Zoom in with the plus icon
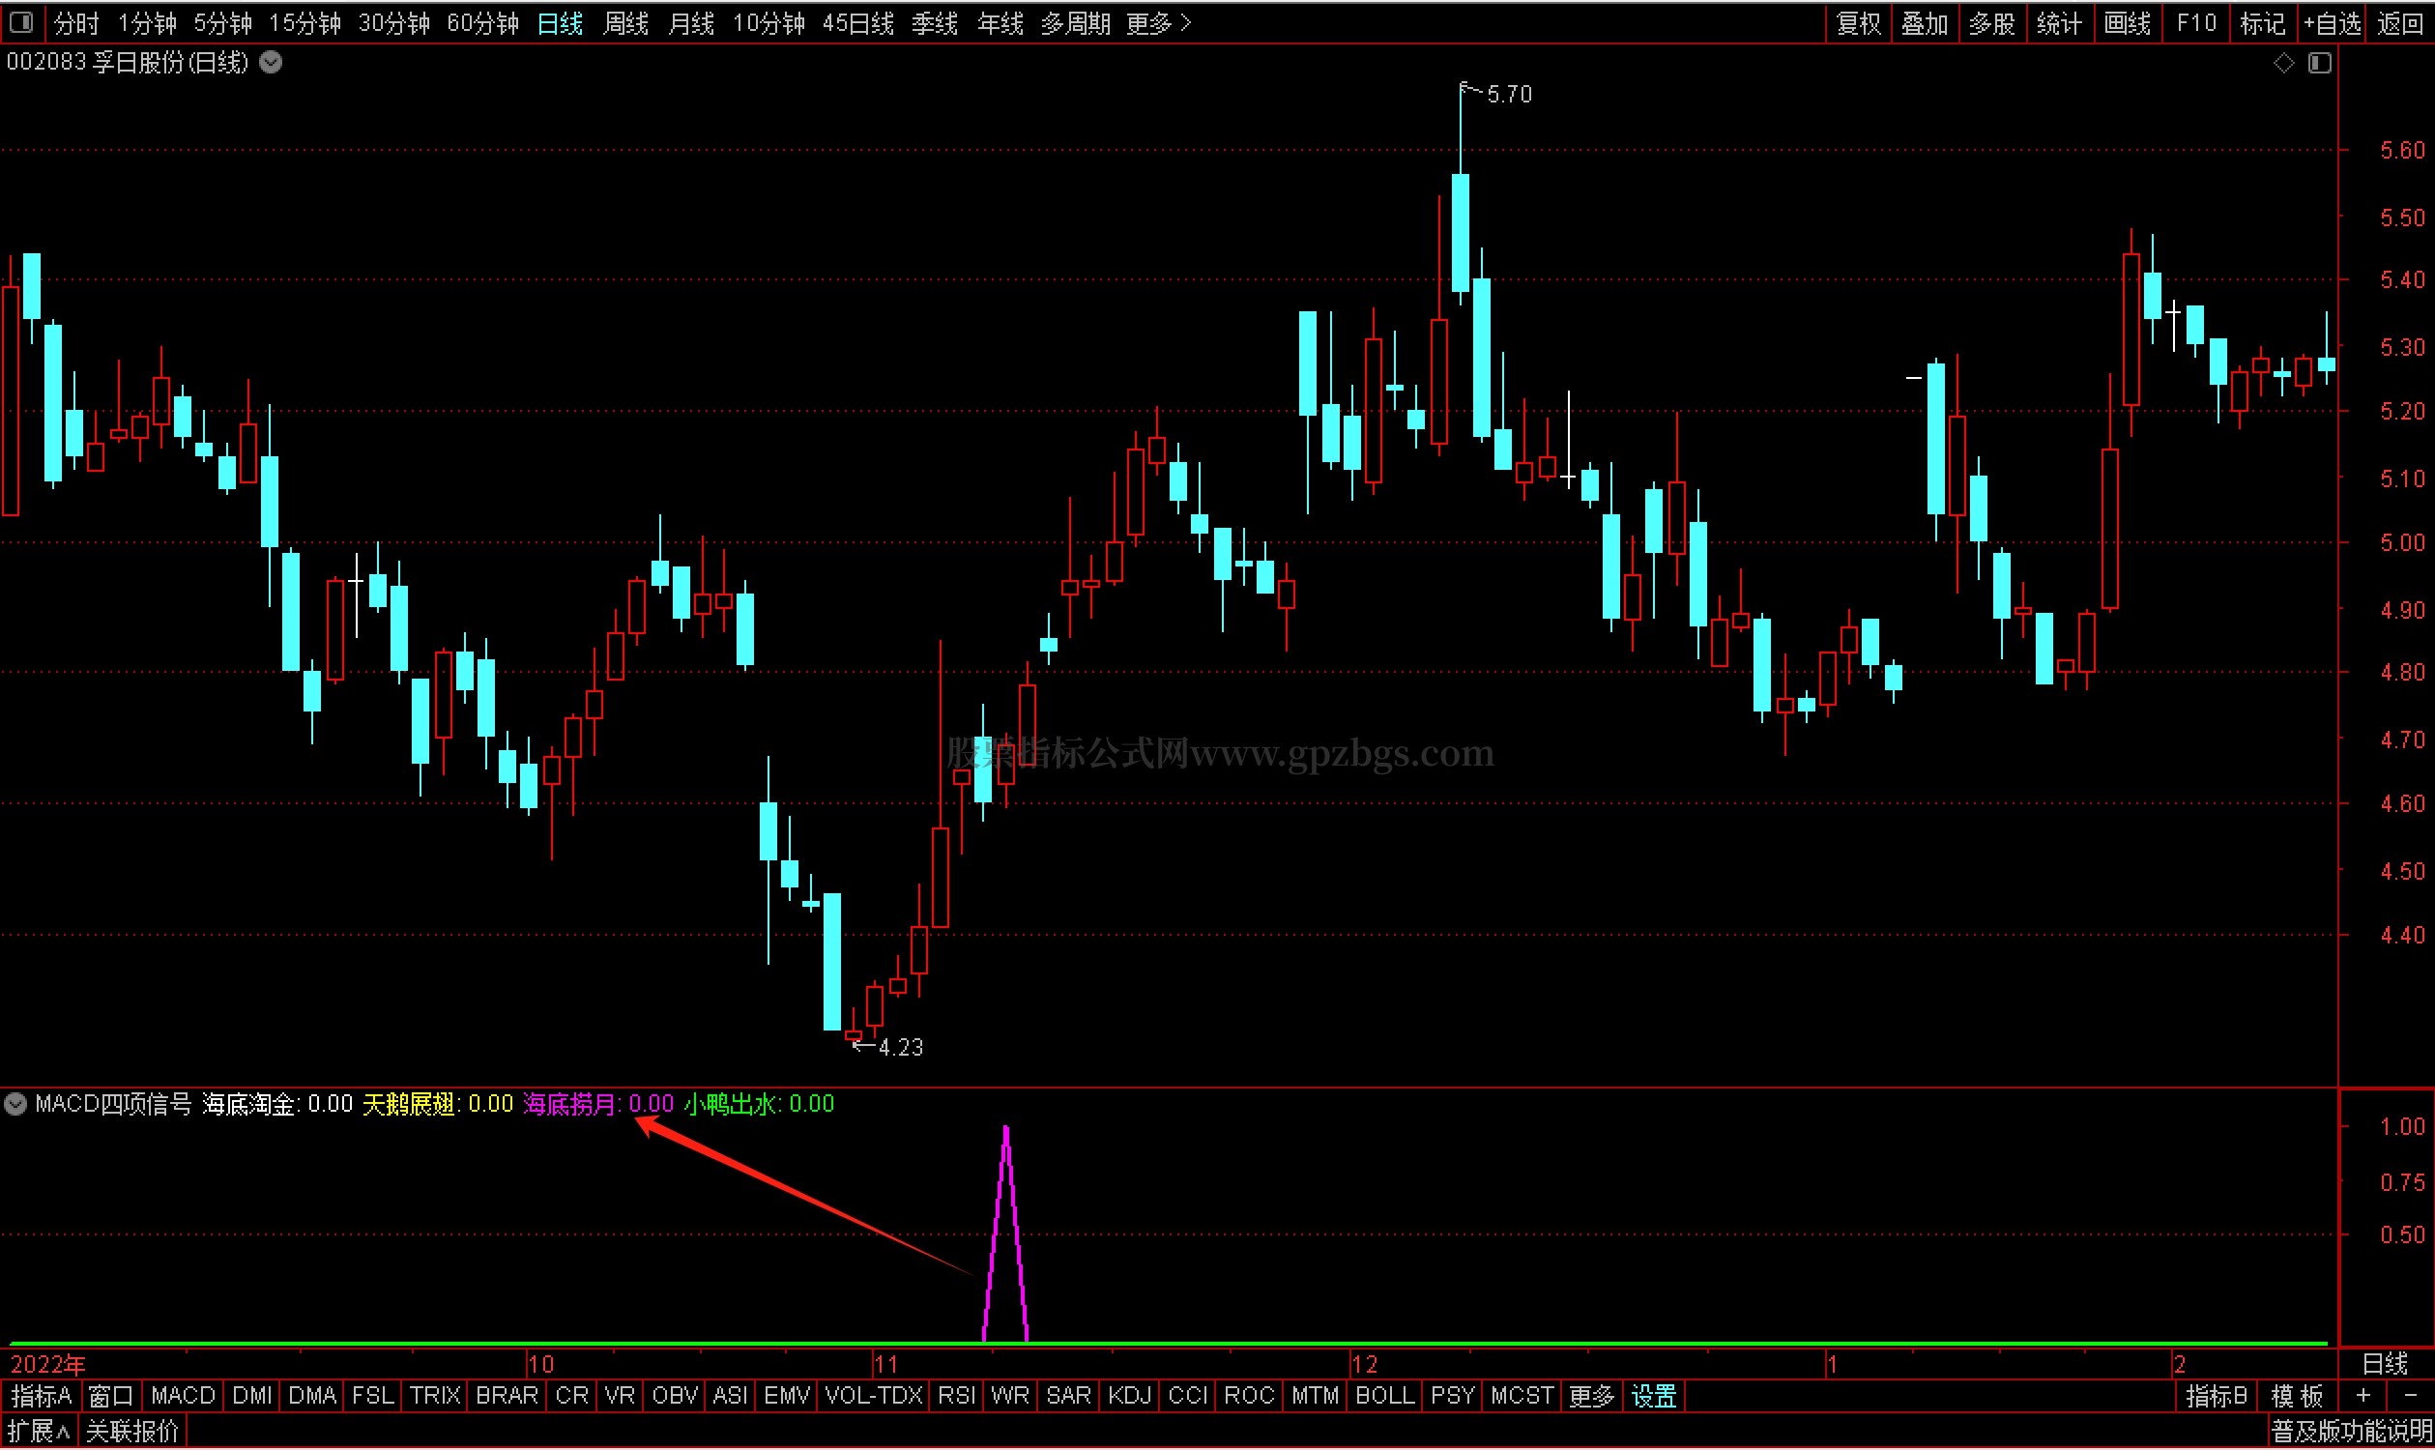Viewport: 2435px width, 1451px height. (x=2363, y=1398)
